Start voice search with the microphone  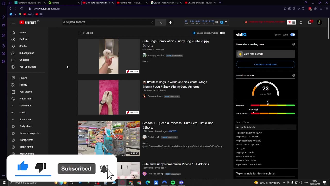pyautogui.click(x=170, y=22)
